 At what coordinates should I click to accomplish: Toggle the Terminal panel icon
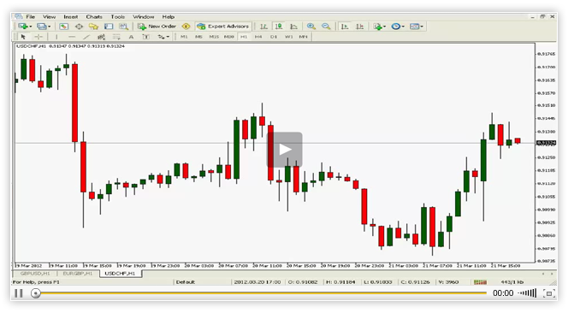[109, 27]
